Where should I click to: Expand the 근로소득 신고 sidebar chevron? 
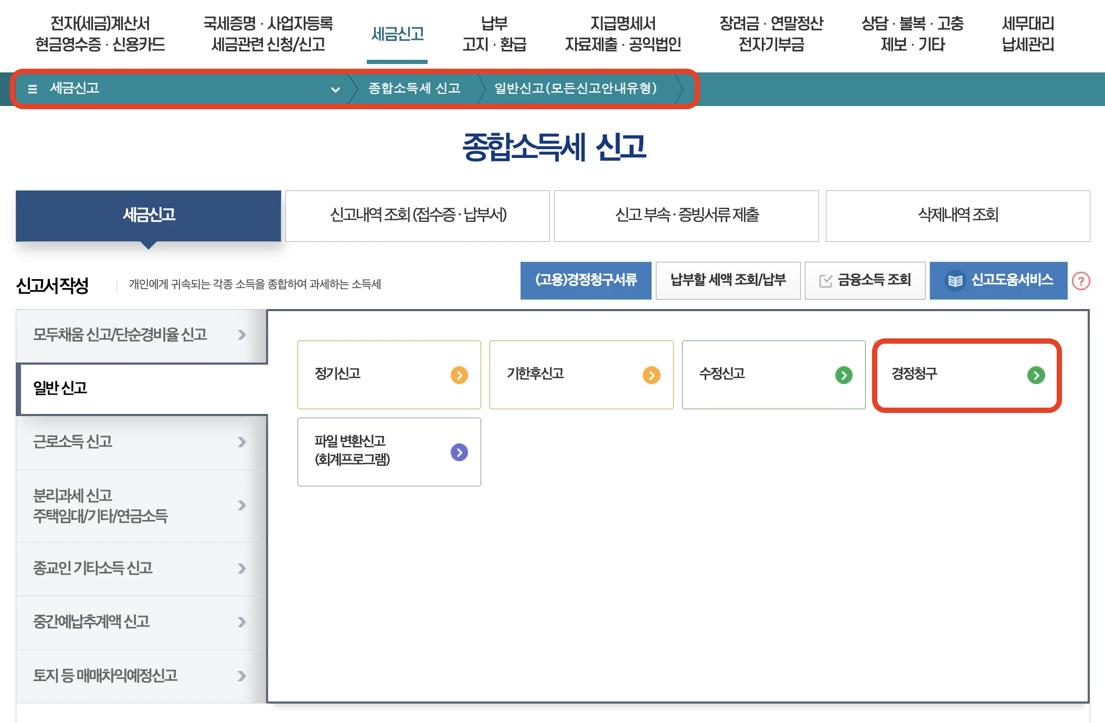(x=241, y=442)
